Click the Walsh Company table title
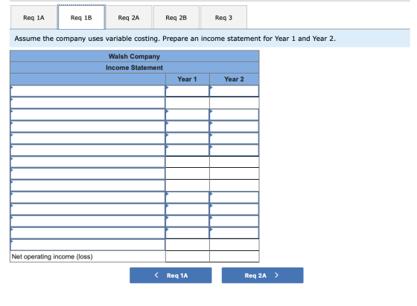Viewport: 417px width, 306px height. point(134,56)
